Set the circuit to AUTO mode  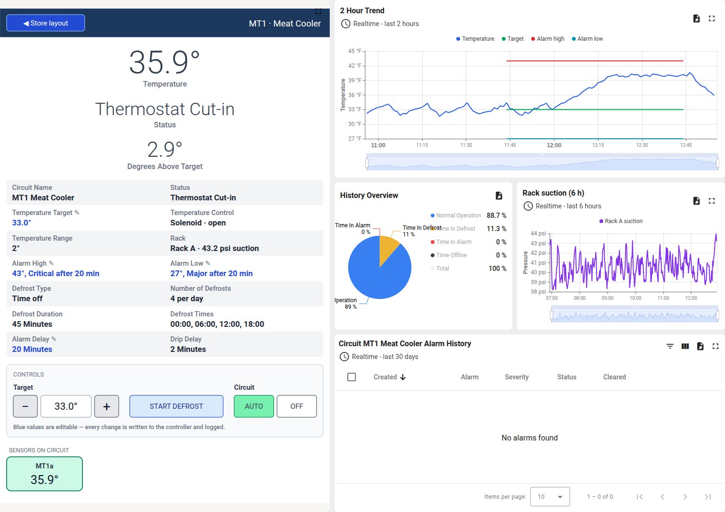254,406
